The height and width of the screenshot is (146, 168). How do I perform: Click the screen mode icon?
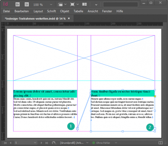[x=72, y=4]
